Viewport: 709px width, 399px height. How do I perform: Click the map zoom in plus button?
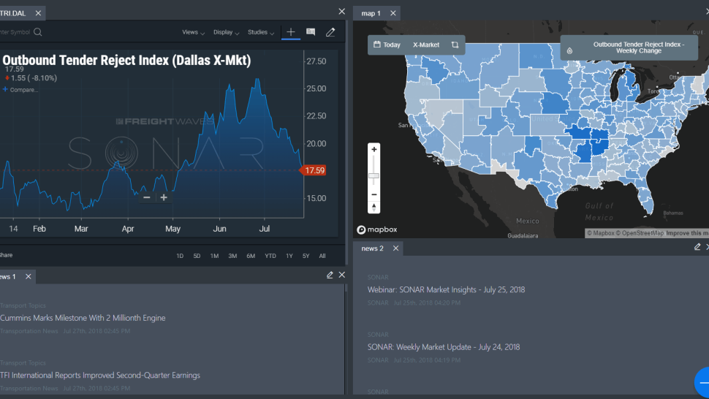tap(374, 150)
